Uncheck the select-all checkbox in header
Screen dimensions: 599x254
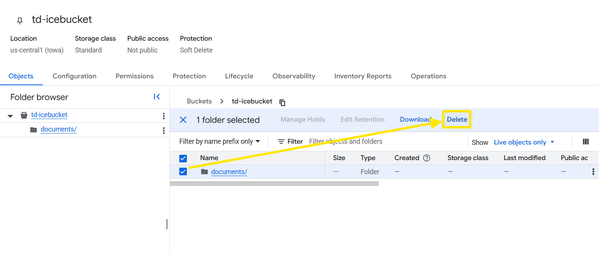[x=183, y=158]
